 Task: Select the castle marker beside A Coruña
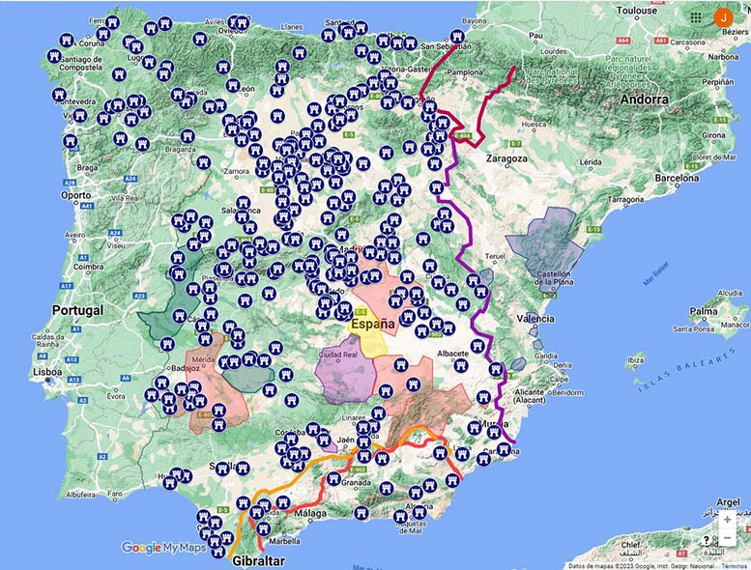(67, 41)
